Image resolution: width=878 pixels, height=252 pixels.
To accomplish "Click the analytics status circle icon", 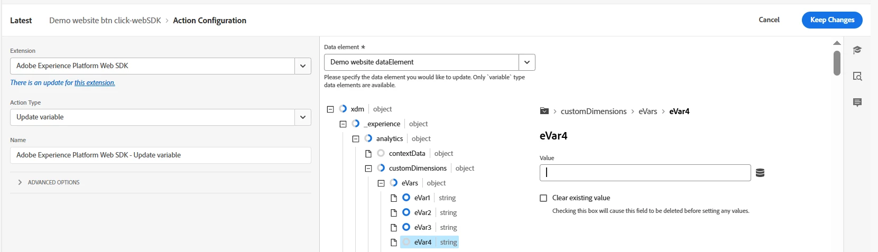I will click(368, 138).
